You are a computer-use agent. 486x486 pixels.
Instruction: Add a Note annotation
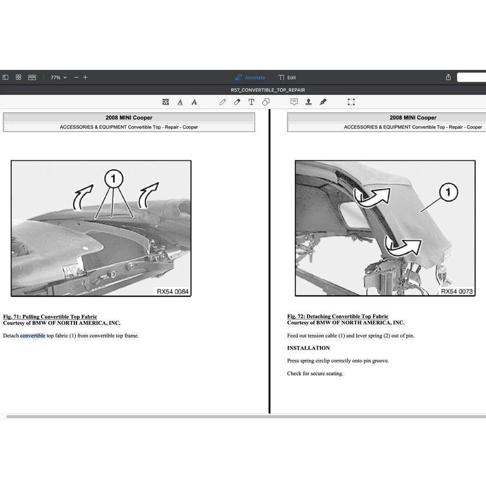[294, 102]
